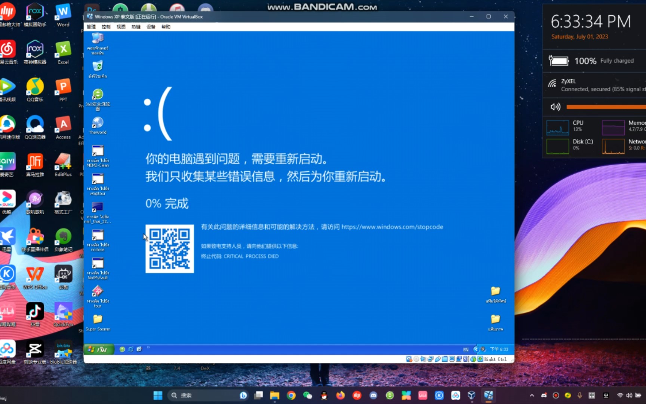Open QQ浏览器 shortcut on host desktop
The height and width of the screenshot is (404, 646).
click(35, 128)
